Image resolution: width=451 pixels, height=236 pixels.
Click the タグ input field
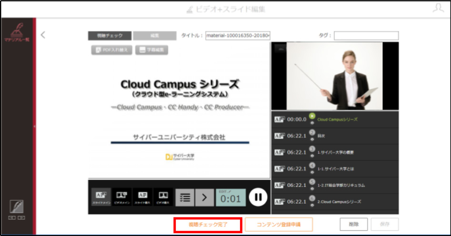pyautogui.click(x=366, y=36)
